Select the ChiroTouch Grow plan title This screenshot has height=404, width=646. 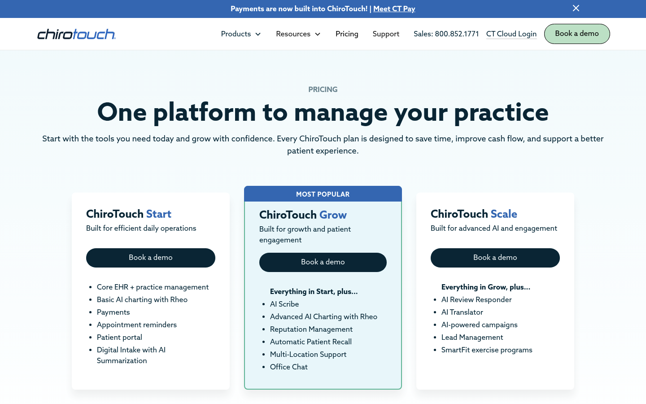[x=303, y=215]
